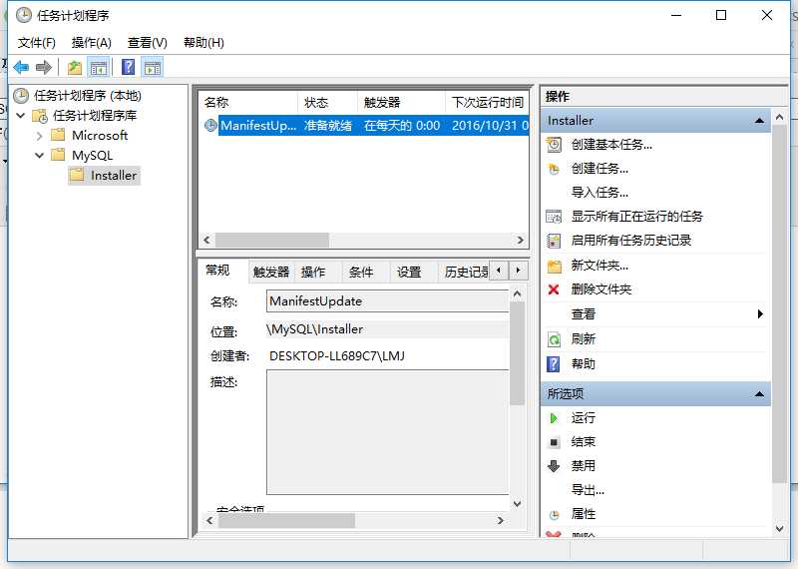The height and width of the screenshot is (569, 798).
Task: Click the Properties (属性) clock icon
Action: (555, 514)
